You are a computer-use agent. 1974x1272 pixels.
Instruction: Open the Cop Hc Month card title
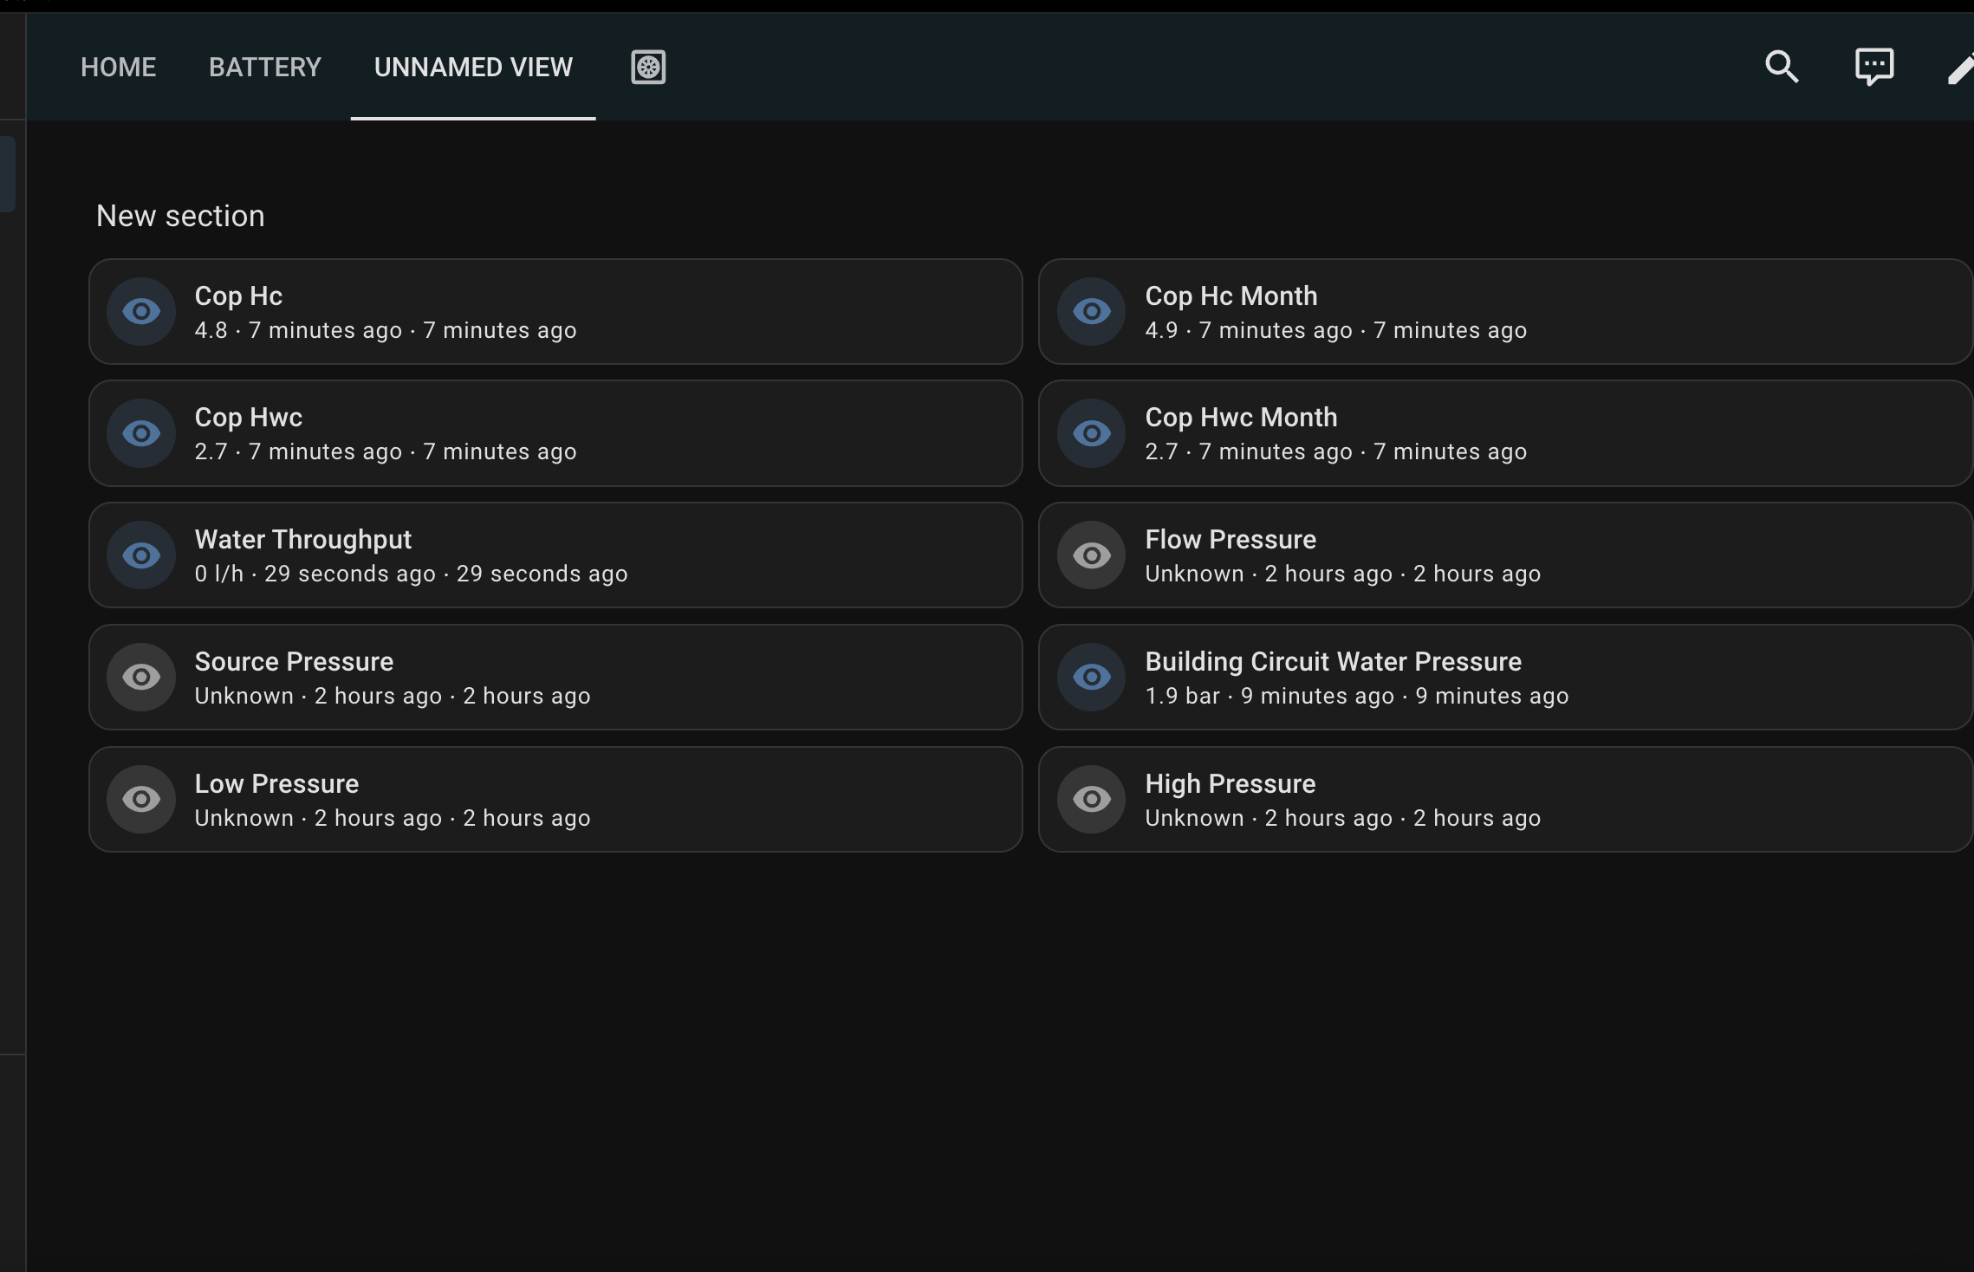pos(1231,295)
